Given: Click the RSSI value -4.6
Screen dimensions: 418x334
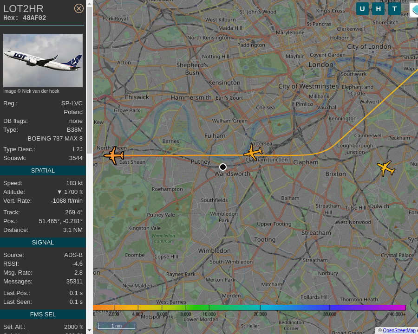Looking at the screenshot, I should click(77, 263).
